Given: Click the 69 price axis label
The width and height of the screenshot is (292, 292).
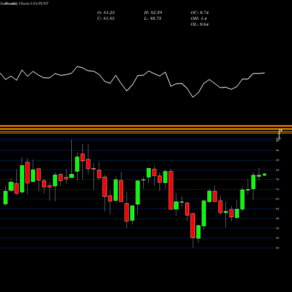Looking at the screenshot, I should coord(277,199).
